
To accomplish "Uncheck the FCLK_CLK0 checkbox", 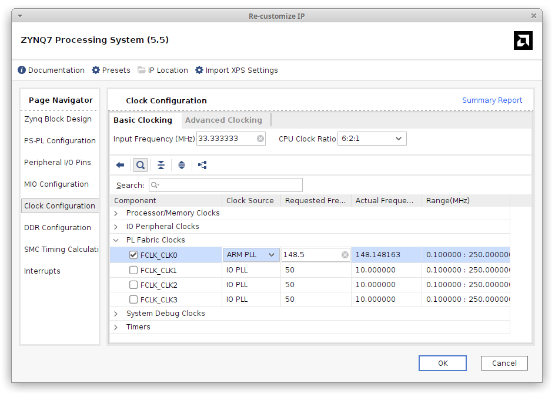I will coord(133,255).
